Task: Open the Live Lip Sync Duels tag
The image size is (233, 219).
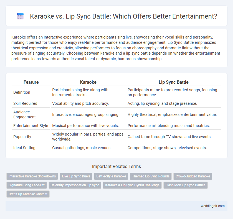Action: [x=76, y=176]
